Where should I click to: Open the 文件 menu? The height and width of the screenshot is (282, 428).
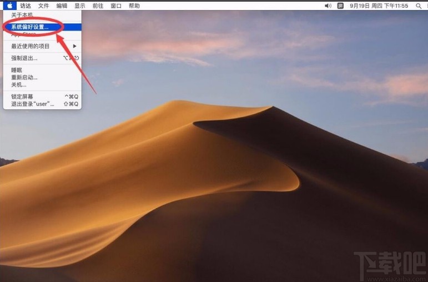click(43, 6)
